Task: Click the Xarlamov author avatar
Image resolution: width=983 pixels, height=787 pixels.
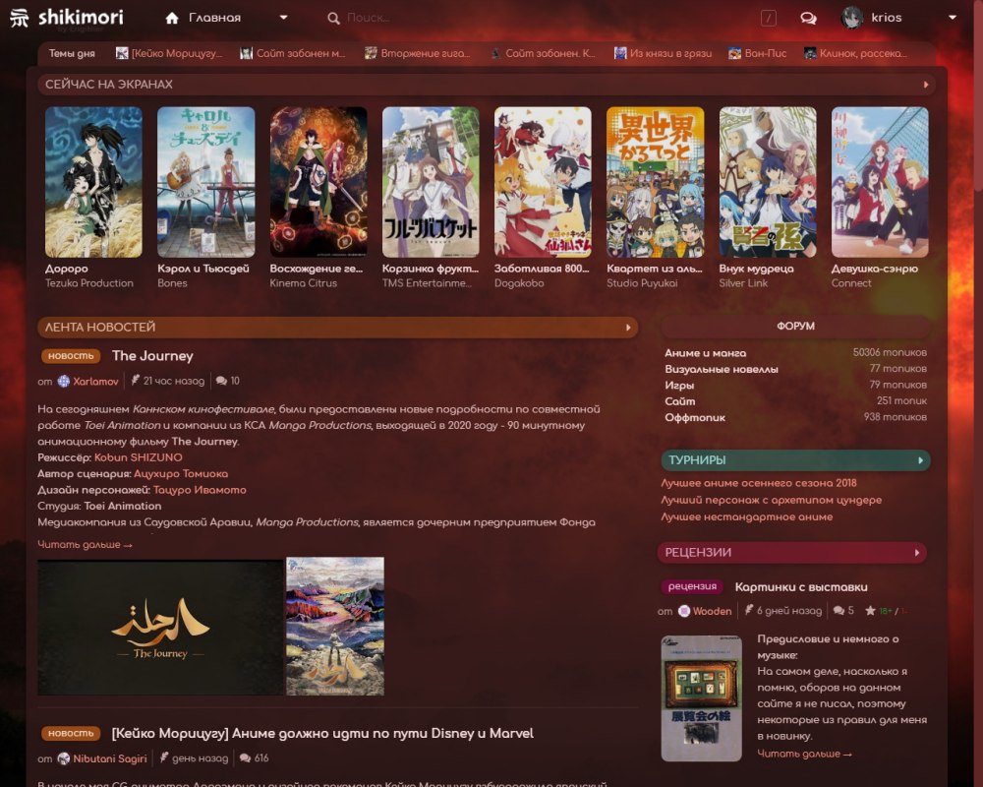Action: point(63,381)
